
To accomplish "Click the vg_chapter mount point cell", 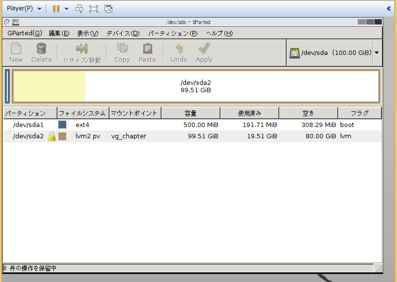I will click(129, 136).
